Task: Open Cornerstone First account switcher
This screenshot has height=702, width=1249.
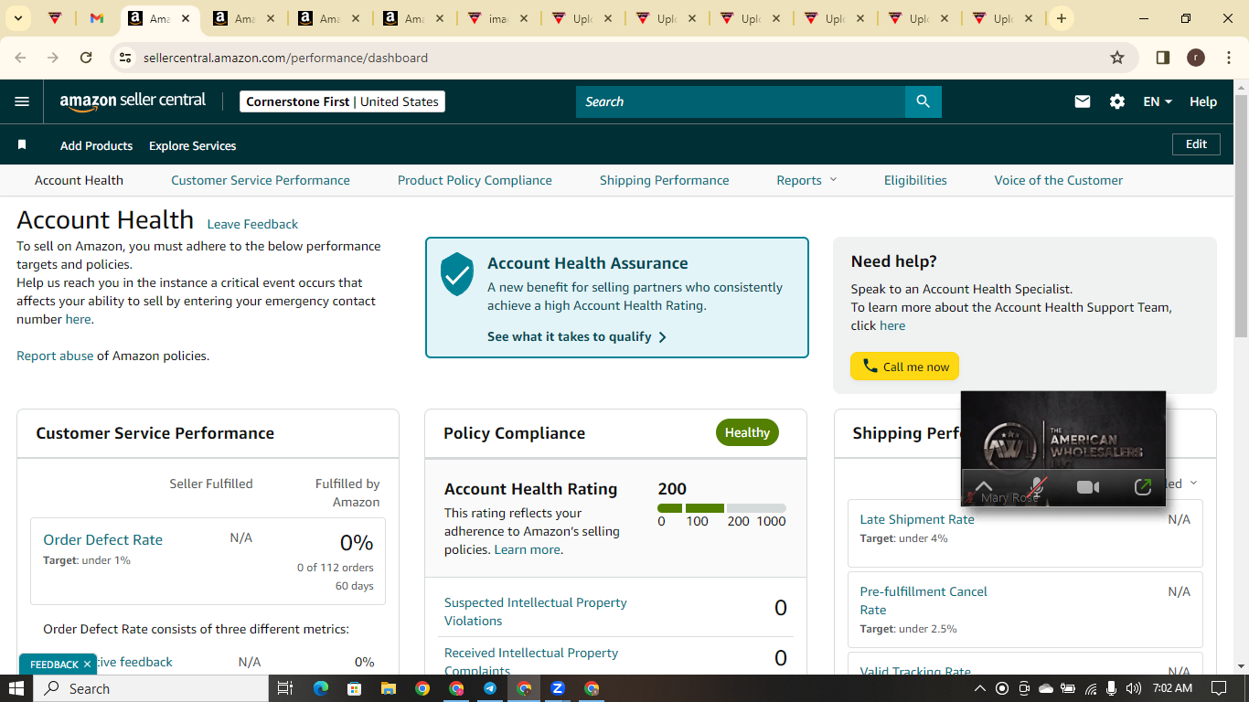Action: pos(342,101)
